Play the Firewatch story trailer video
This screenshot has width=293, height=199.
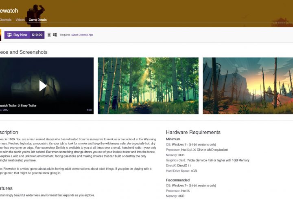pyautogui.click(x=43, y=86)
